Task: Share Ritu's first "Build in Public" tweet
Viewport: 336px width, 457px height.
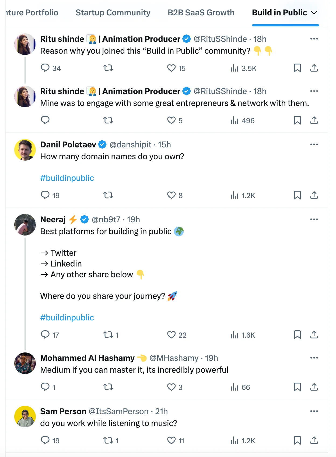Action: pos(314,68)
